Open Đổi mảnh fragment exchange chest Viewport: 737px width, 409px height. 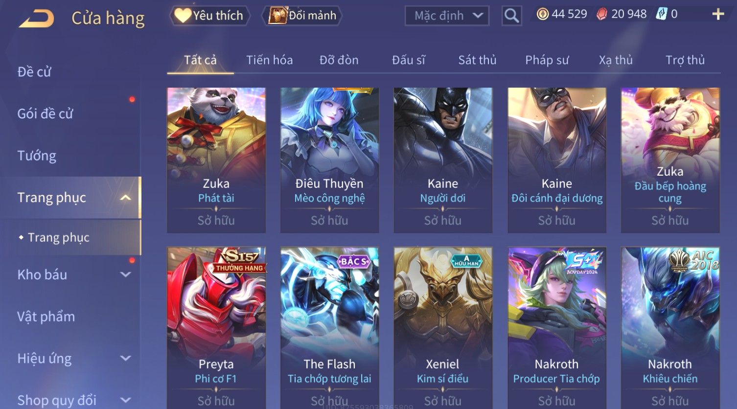302,16
